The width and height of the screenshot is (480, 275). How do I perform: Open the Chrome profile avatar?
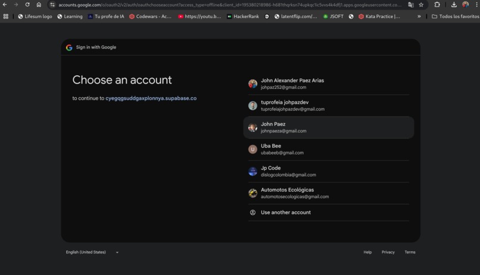click(x=465, y=5)
